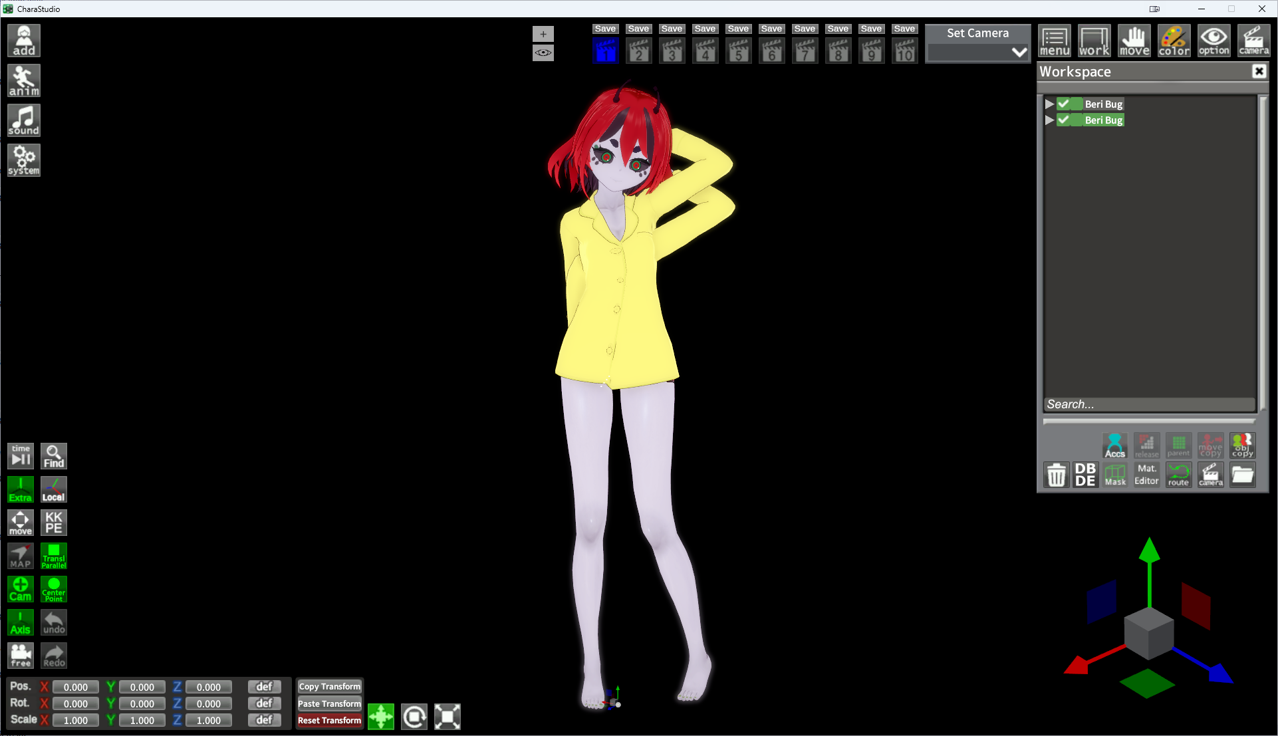
Task: Open the anim menu
Action: tap(24, 80)
